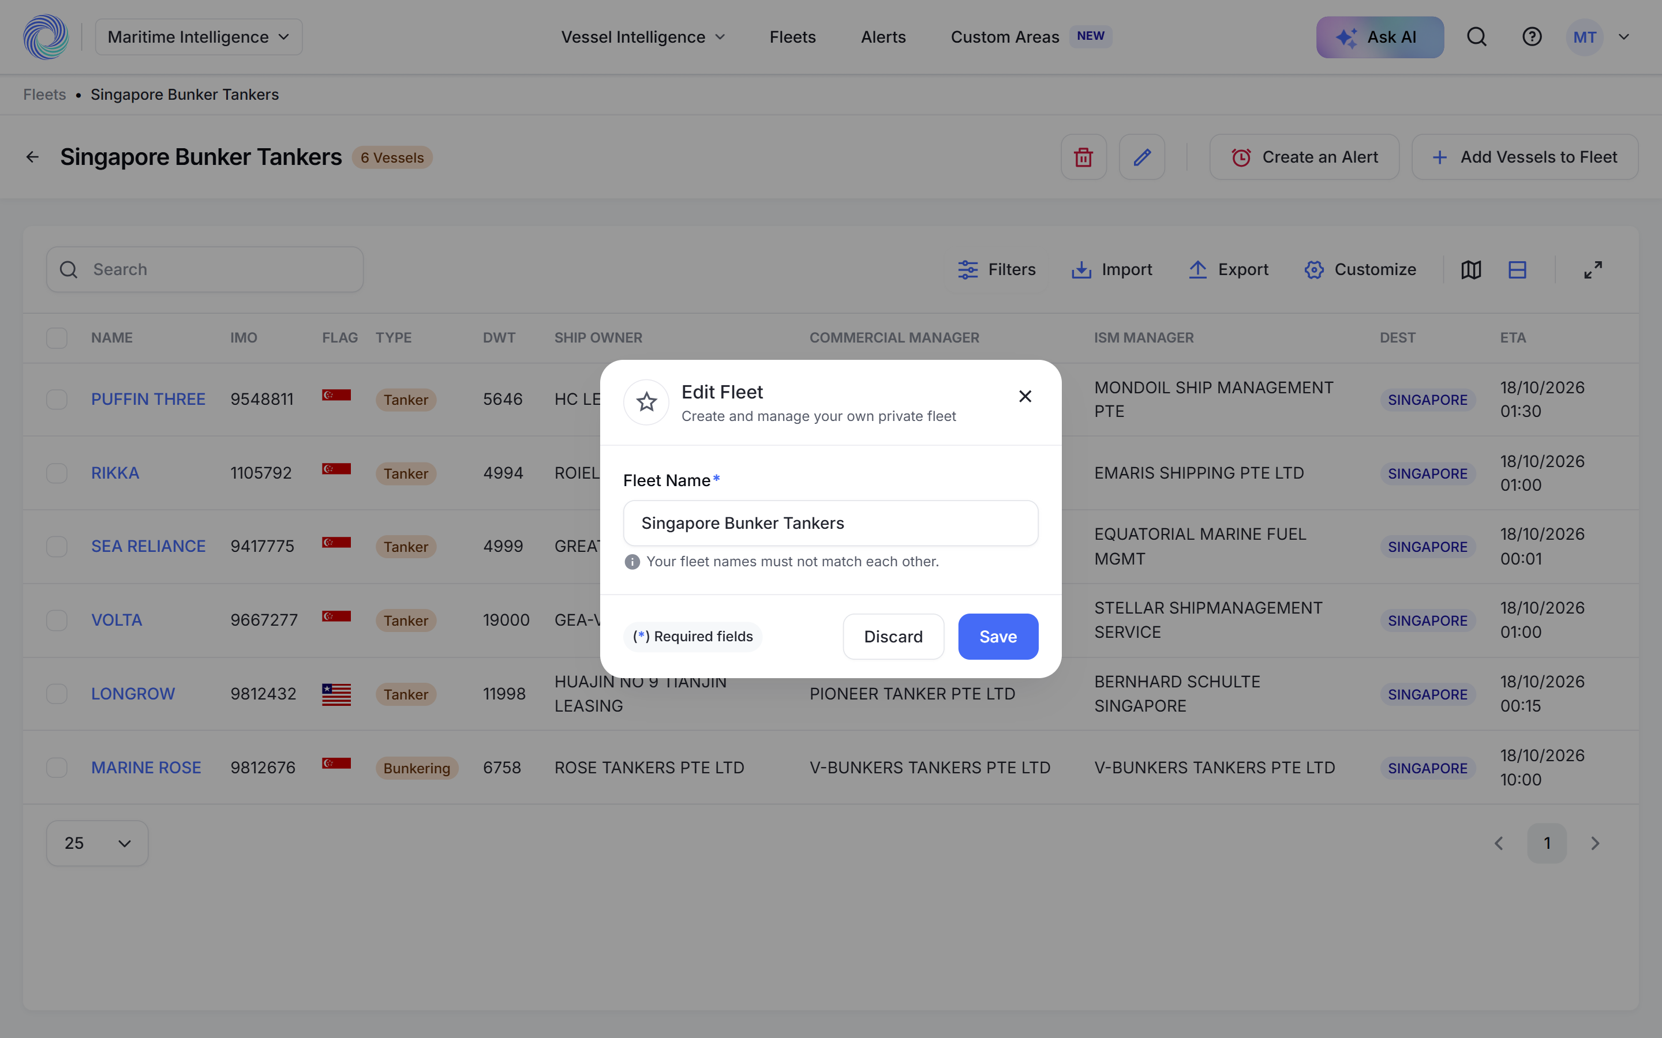
Task: Click the star icon in Edit Fleet dialog
Action: coord(646,403)
